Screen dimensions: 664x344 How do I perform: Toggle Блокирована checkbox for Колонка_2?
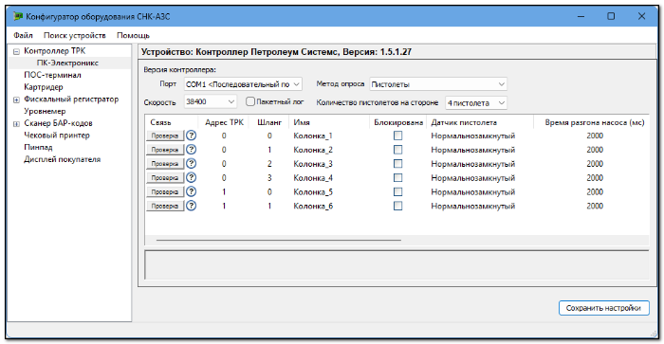coord(397,150)
